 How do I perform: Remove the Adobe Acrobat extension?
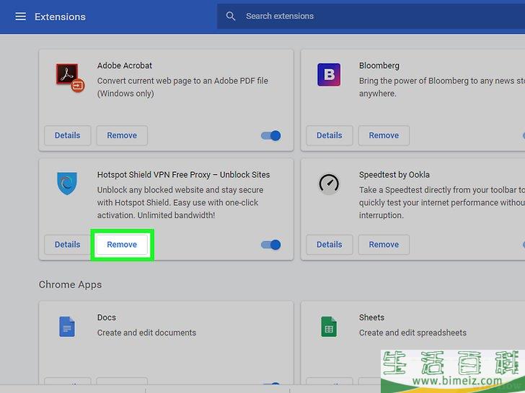[x=122, y=135]
